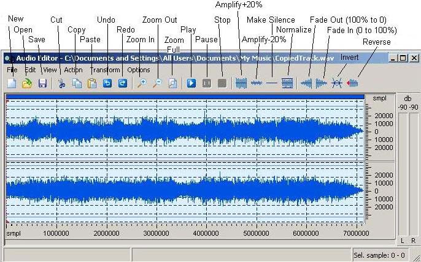Stop playback with the Stop button
Screen dimensions: 421x262
pyautogui.click(x=222, y=83)
